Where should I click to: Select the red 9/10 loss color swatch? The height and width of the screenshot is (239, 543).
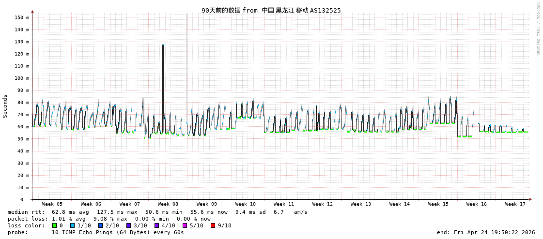coord(213,225)
